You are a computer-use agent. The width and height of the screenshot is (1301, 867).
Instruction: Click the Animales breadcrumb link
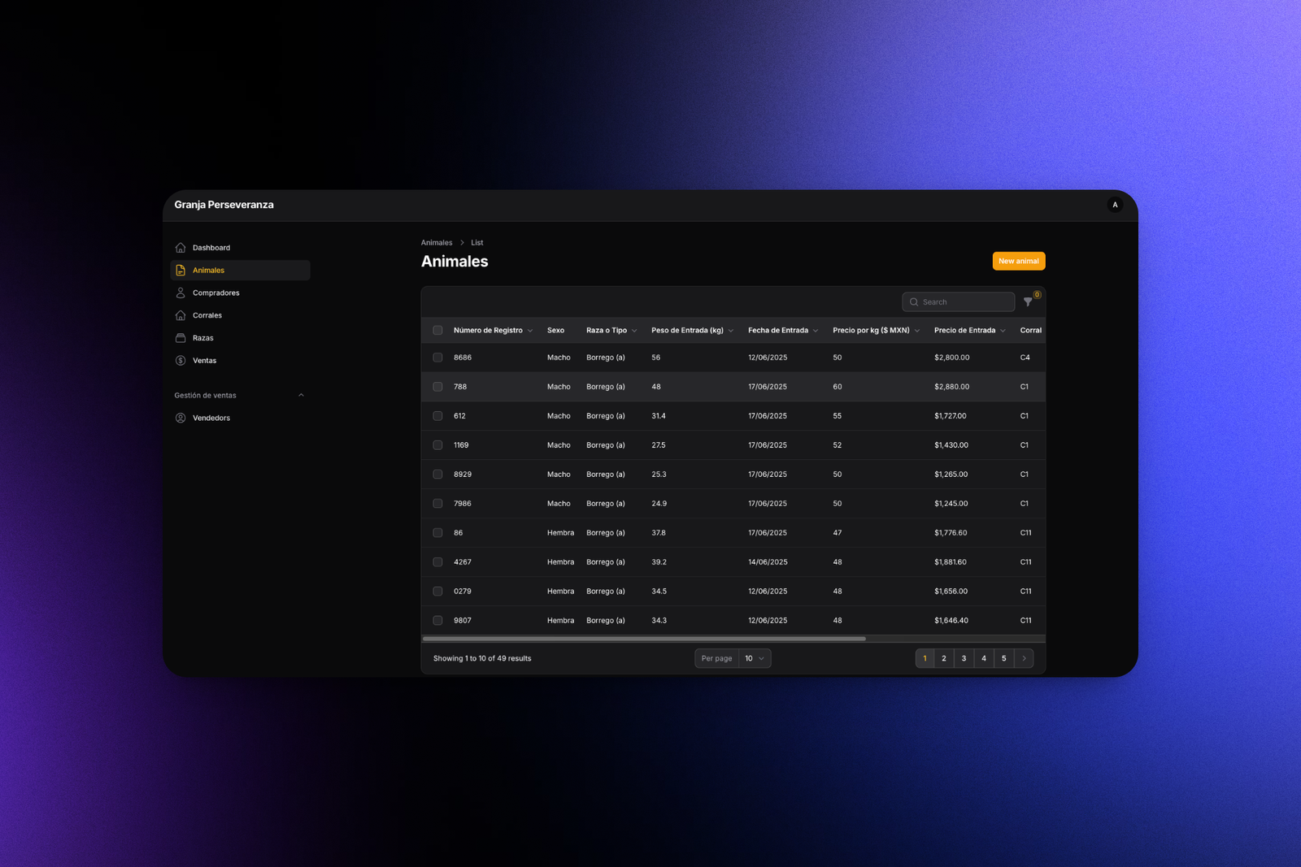[x=437, y=243]
